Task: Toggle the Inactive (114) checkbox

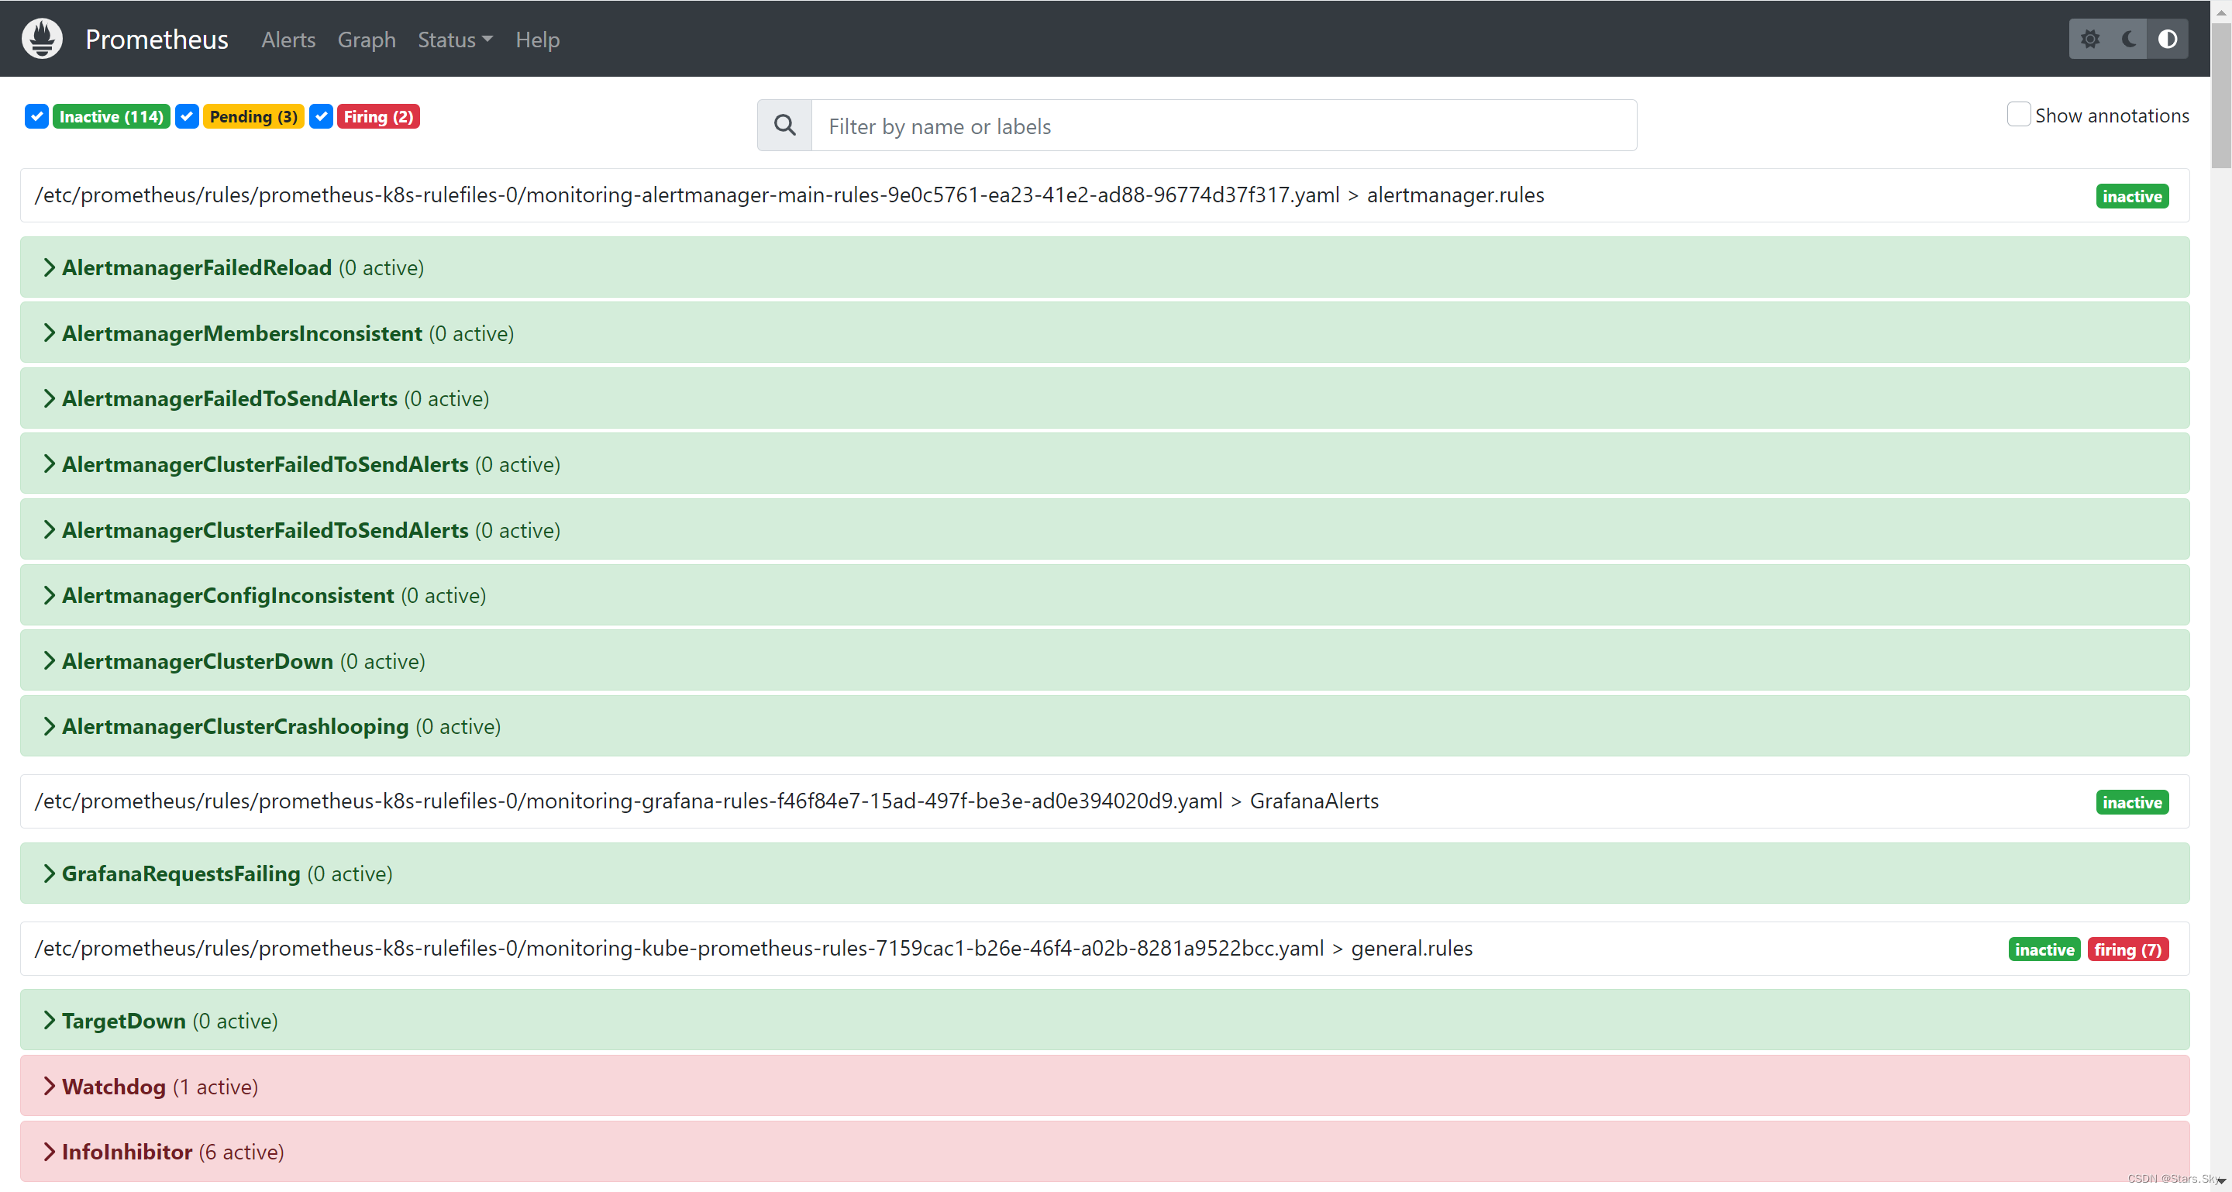Action: 36,116
